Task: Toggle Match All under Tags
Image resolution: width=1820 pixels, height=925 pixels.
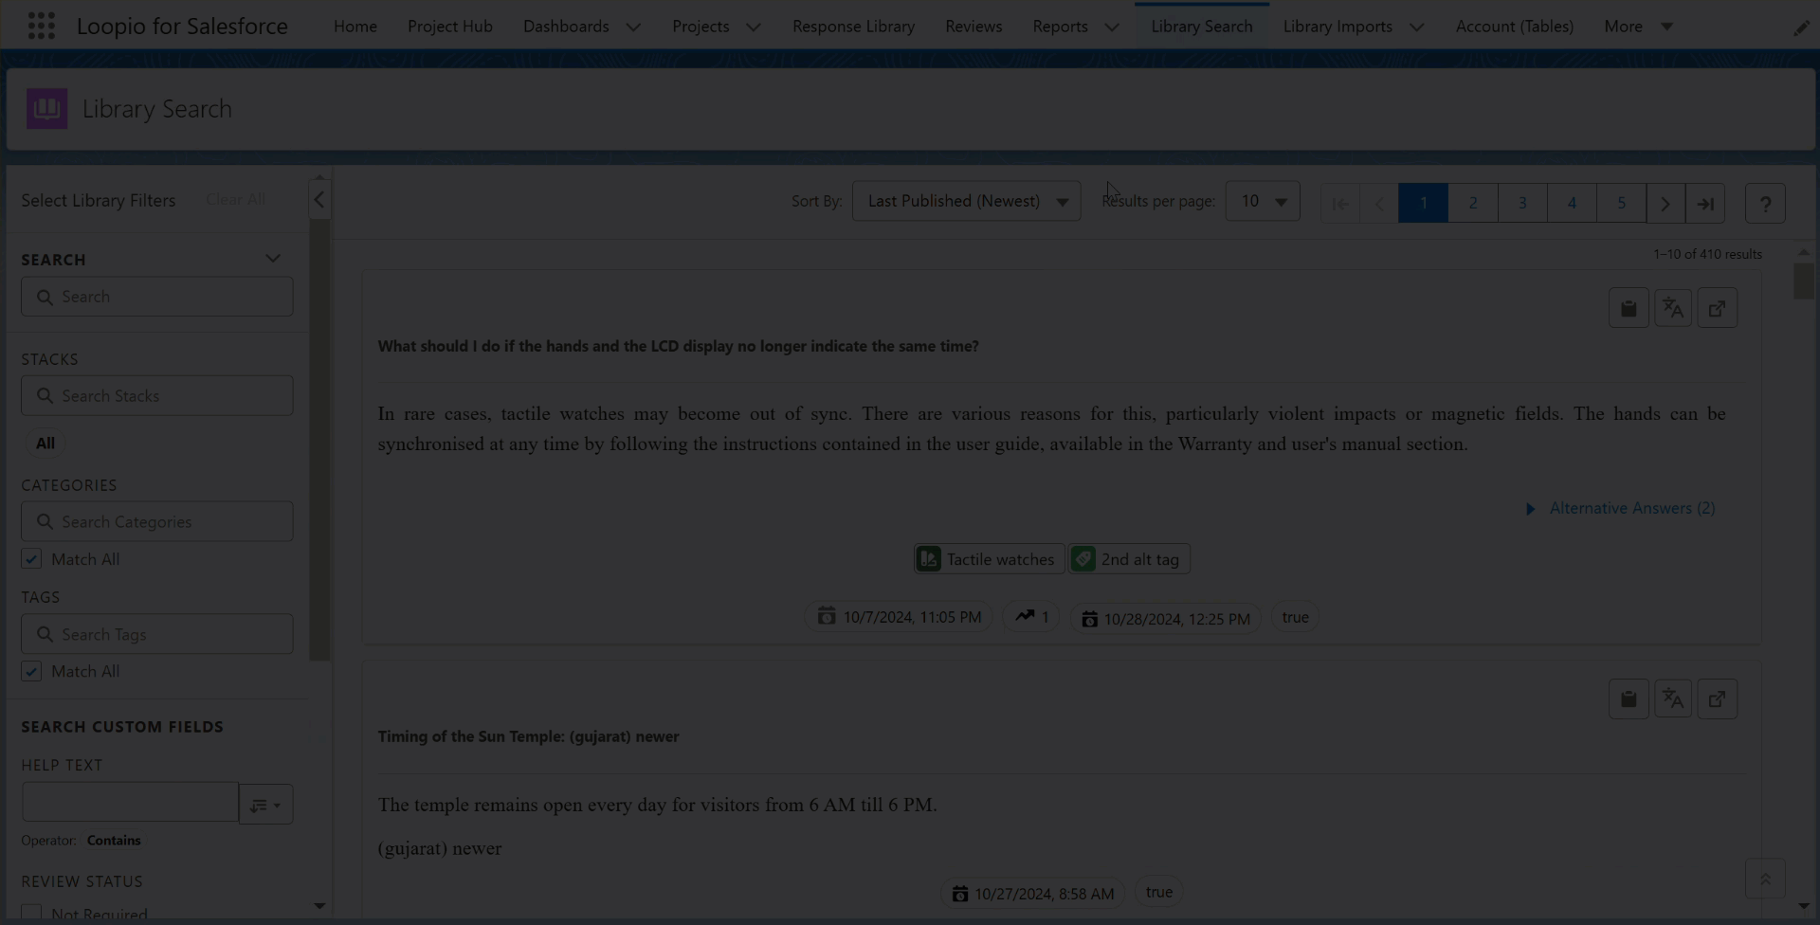Action: click(31, 671)
